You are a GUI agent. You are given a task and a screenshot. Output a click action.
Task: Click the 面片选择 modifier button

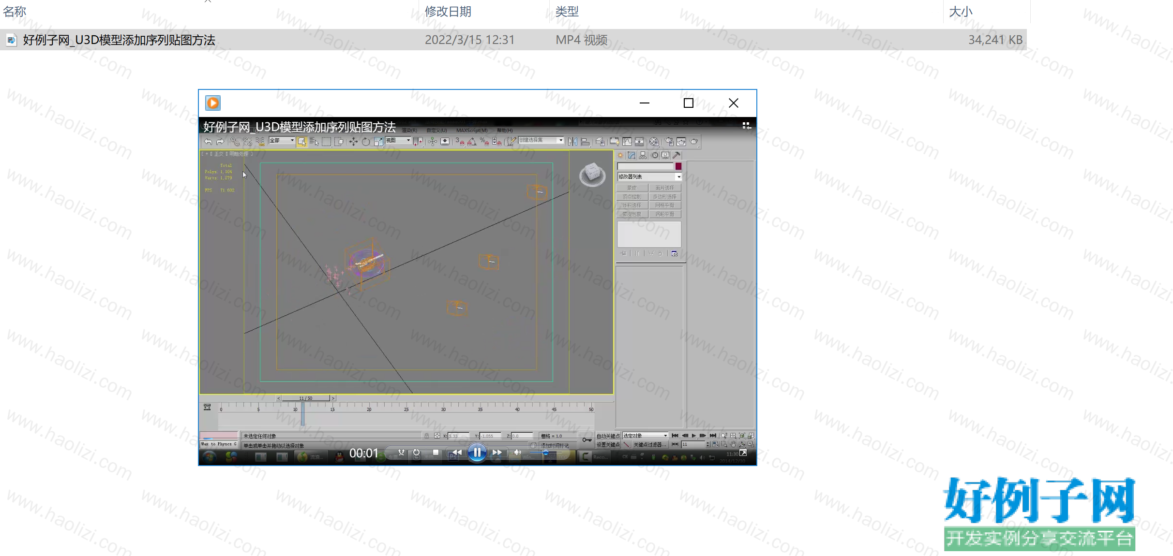point(665,188)
